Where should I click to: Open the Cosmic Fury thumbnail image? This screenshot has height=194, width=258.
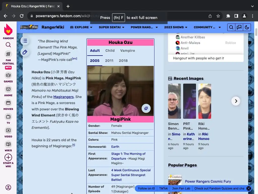tap(175, 180)
